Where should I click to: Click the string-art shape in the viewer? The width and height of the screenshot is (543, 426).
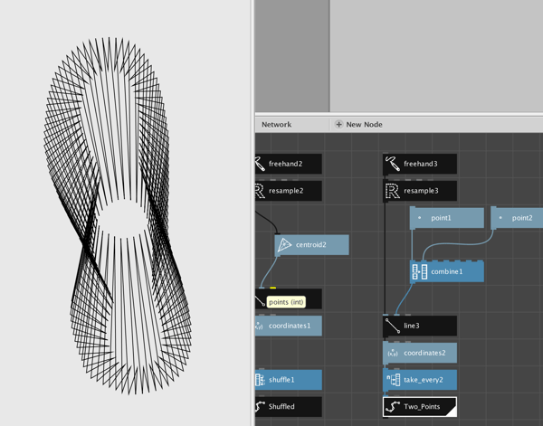click(118, 216)
